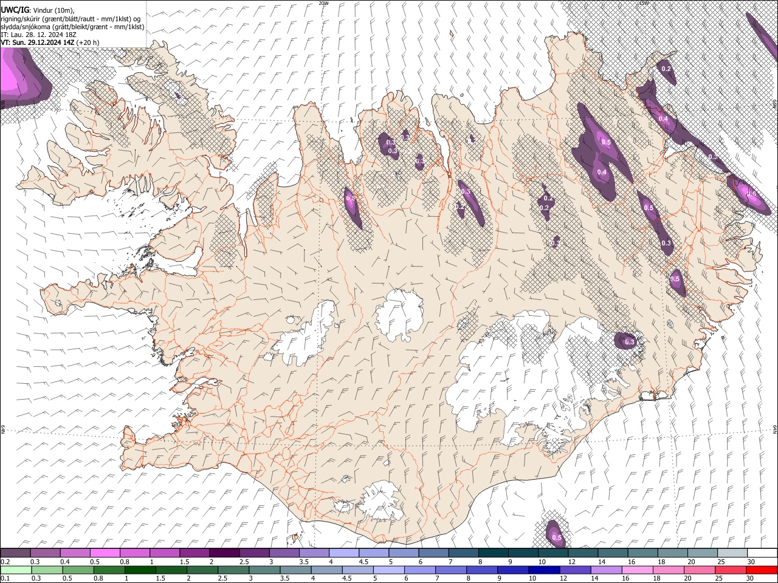Click the 15W longitude label on the top edge
This screenshot has width=778, height=583.
643,3
